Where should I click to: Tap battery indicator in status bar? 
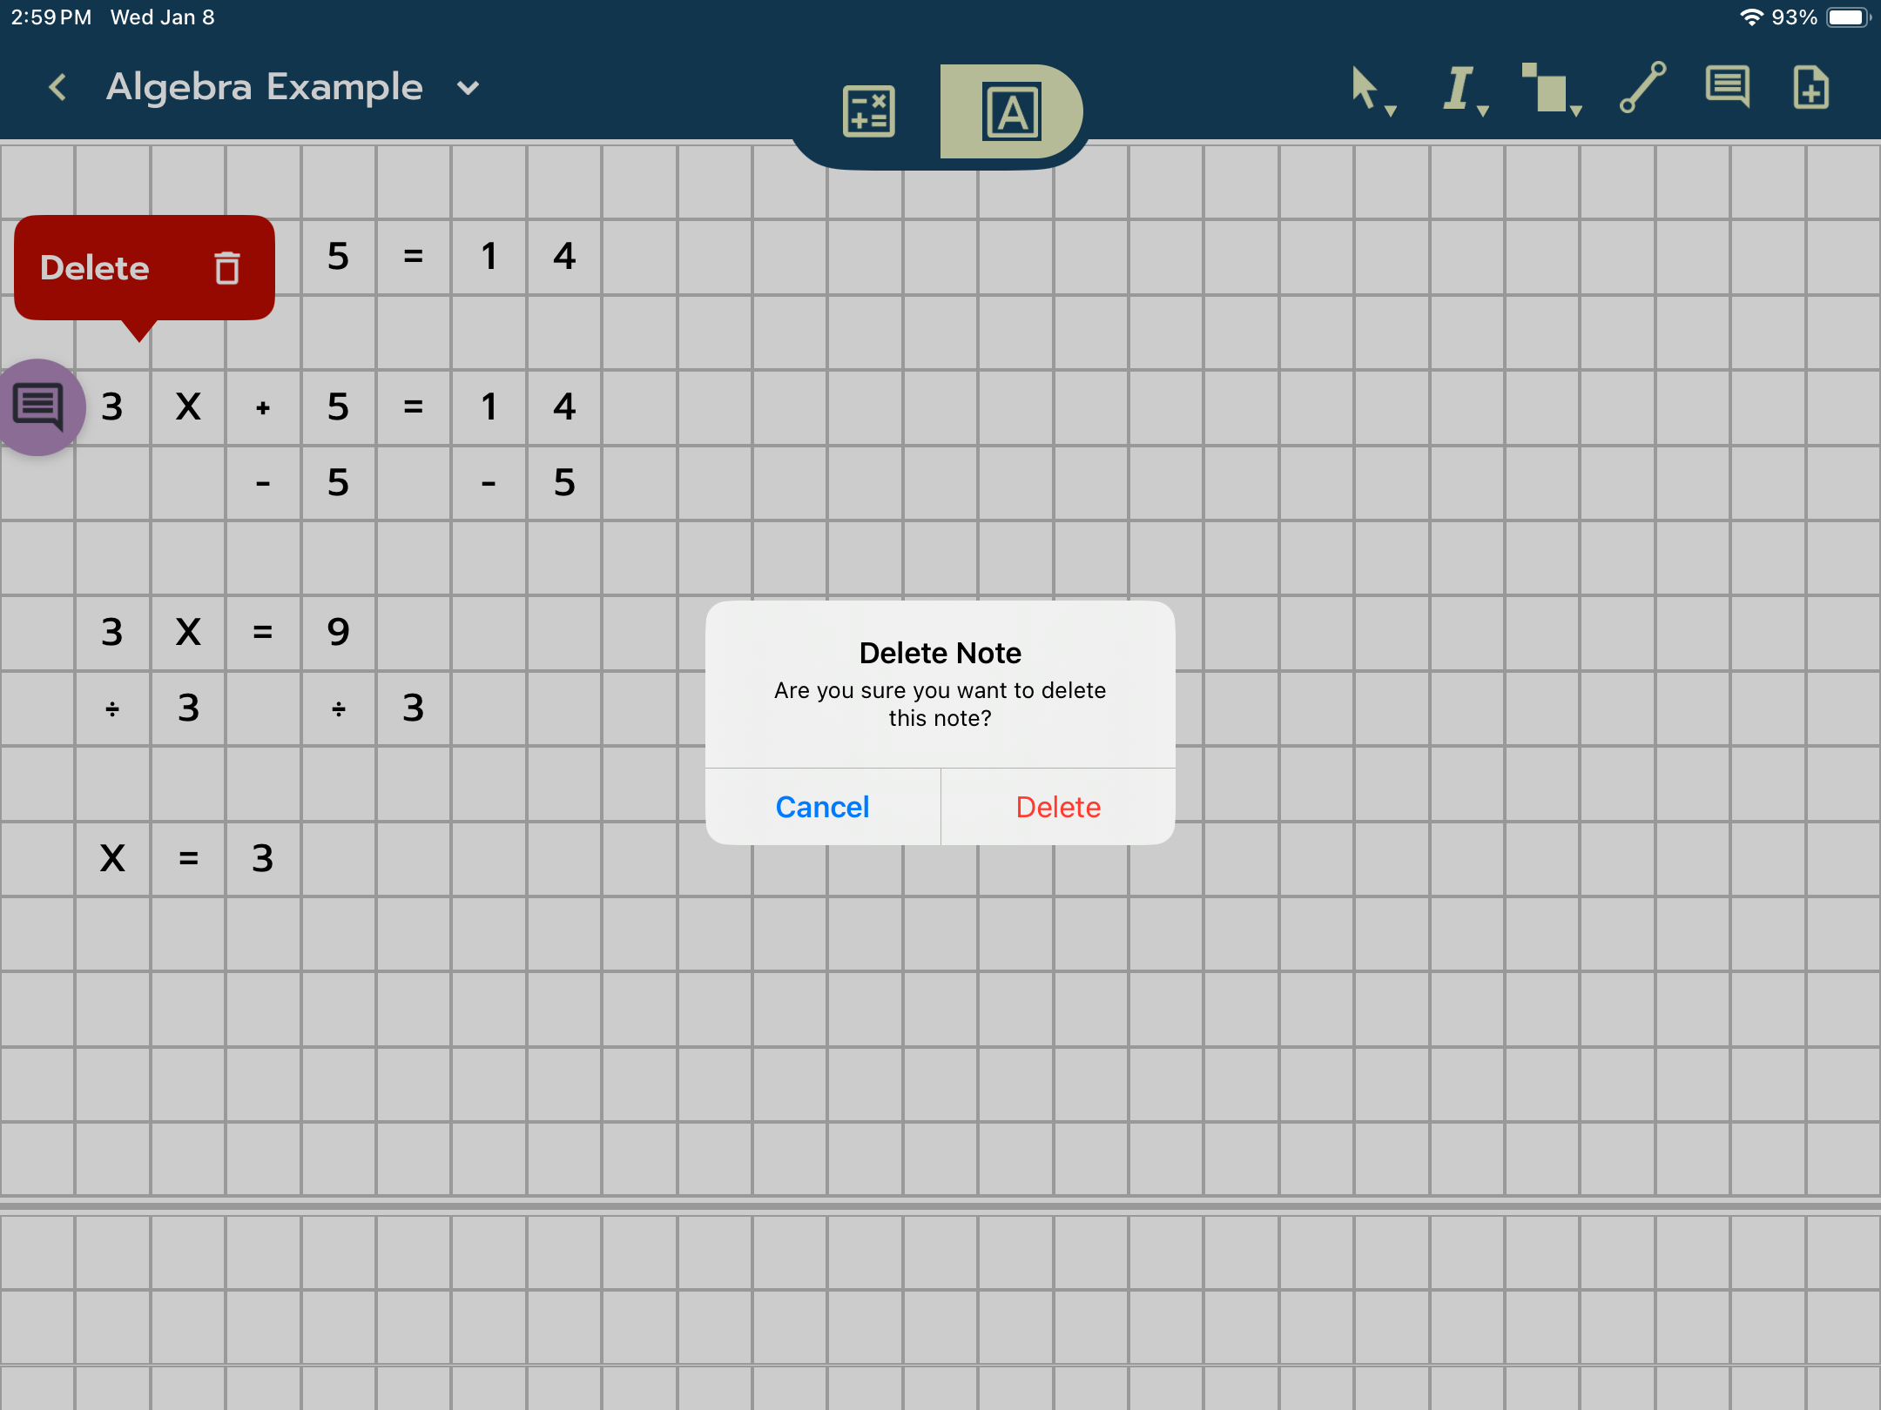coord(1846,17)
